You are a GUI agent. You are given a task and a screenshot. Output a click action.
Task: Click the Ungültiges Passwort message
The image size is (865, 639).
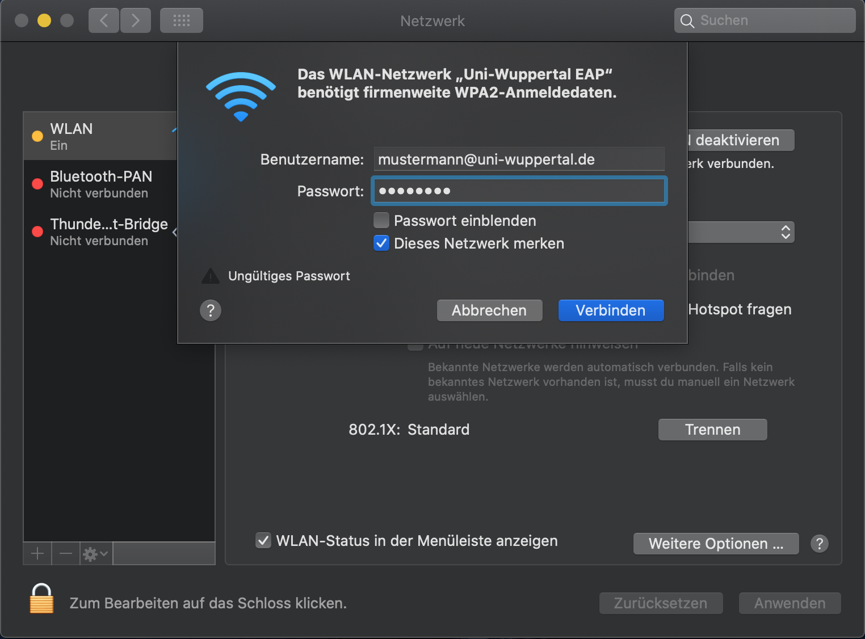click(x=289, y=276)
